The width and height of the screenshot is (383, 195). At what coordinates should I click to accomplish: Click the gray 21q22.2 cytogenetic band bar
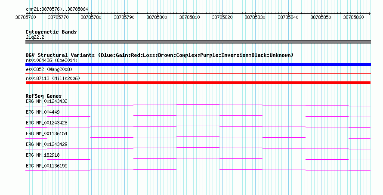click(198, 42)
